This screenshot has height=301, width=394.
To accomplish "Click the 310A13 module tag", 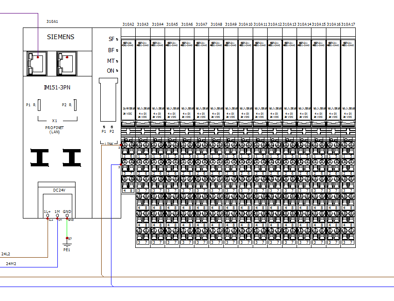I will [290, 24].
